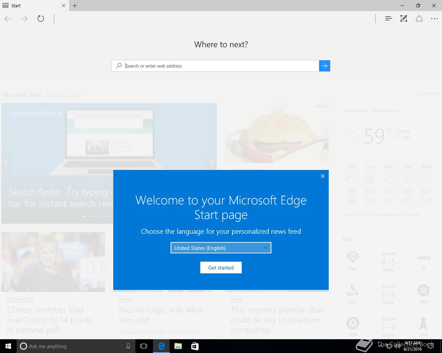Show the previous slide in the Edge Tip carousel

tap(6, 163)
